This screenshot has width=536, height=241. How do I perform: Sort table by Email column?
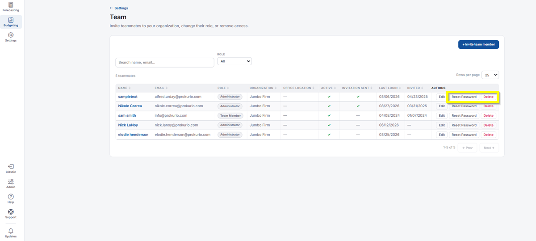[161, 88]
